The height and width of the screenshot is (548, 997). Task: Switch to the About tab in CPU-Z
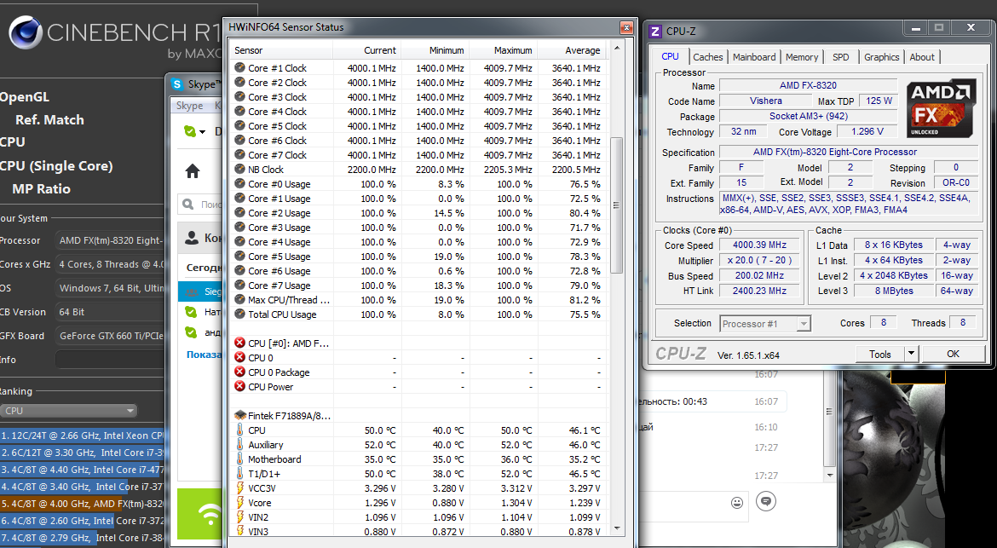(x=922, y=57)
